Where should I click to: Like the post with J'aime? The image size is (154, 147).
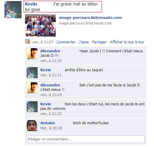[84, 42]
